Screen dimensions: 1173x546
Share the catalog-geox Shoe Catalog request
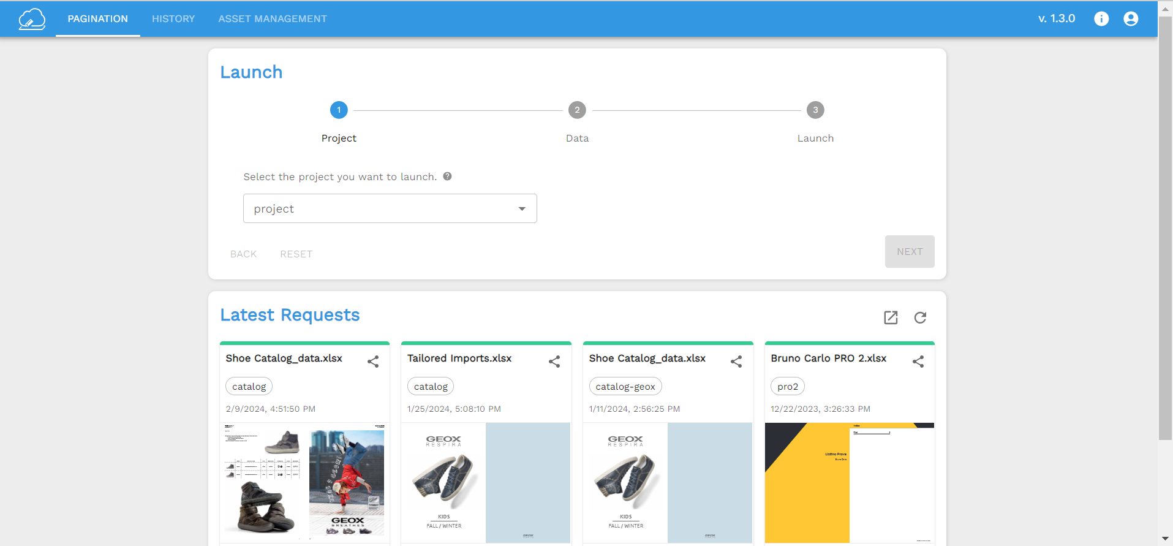tap(736, 362)
